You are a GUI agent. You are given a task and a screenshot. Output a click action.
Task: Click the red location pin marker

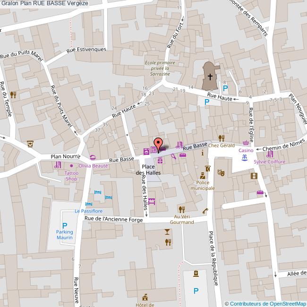tap(159, 143)
